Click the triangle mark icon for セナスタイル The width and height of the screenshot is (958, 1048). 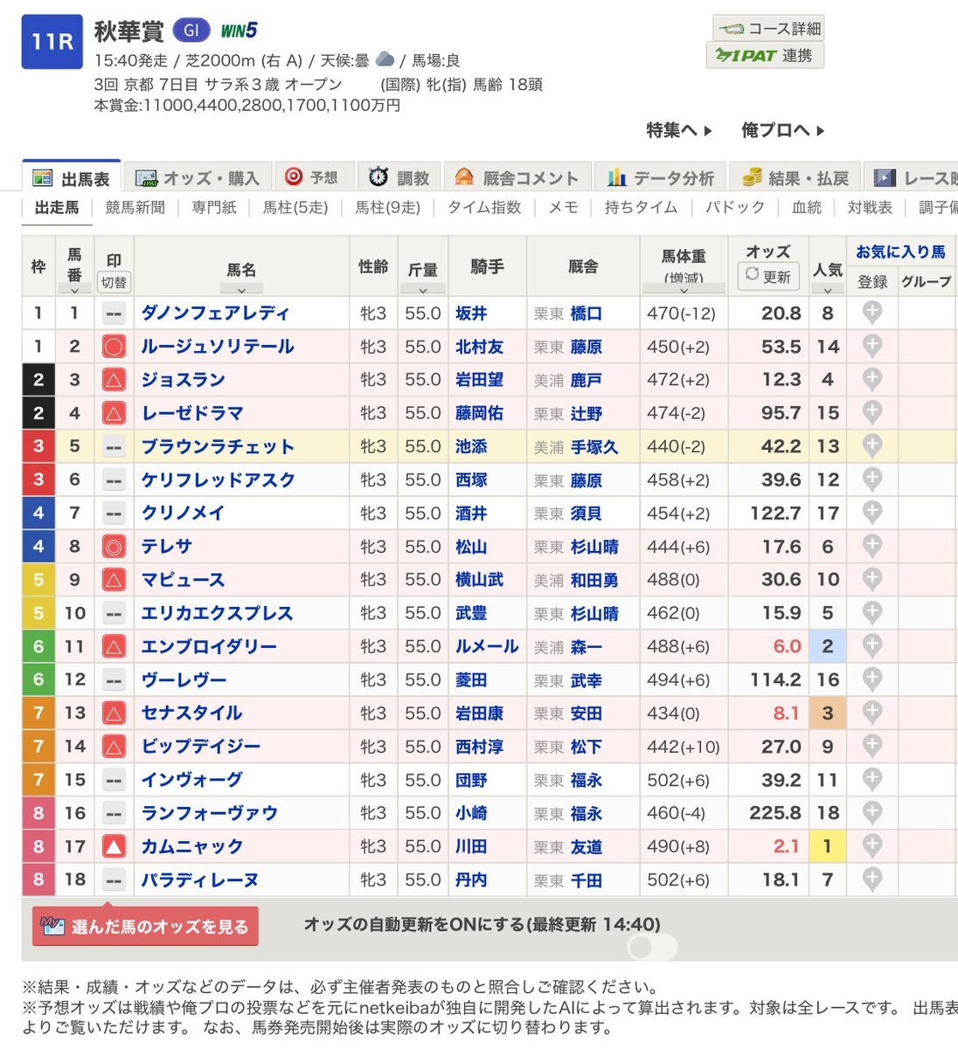click(114, 714)
